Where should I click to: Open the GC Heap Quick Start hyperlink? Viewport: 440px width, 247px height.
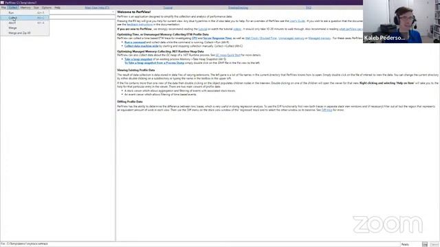228,55
